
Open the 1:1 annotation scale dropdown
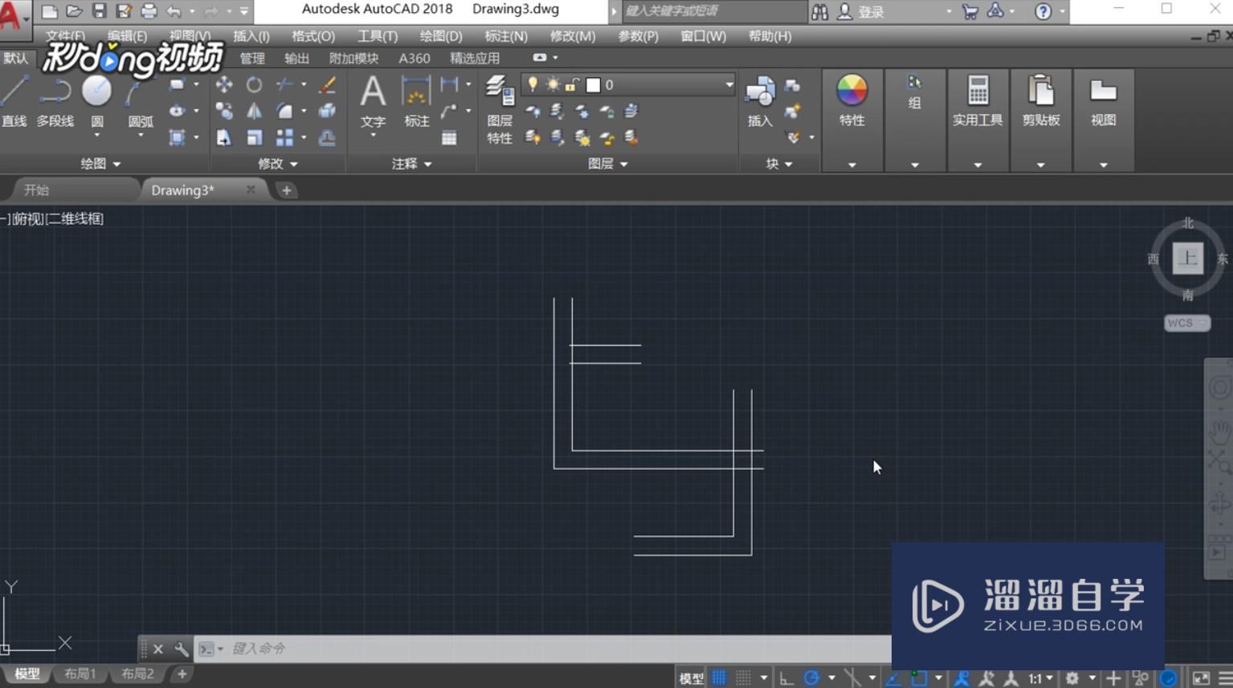[1040, 678]
